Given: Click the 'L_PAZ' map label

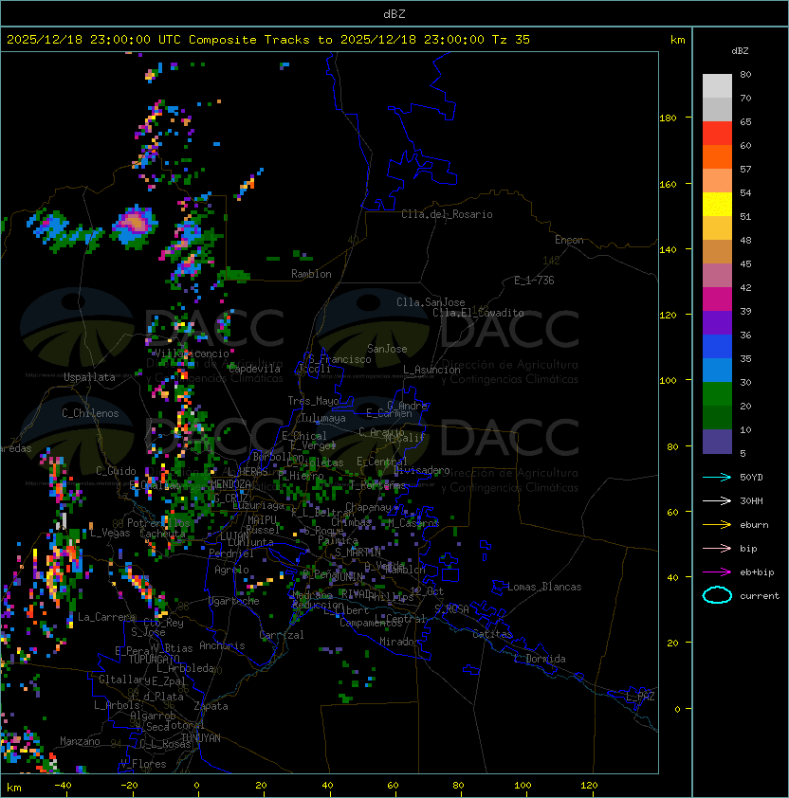Looking at the screenshot, I should click(640, 697).
